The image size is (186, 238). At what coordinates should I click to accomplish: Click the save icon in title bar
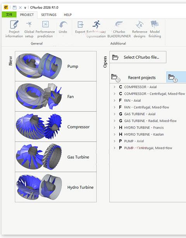point(14,7)
